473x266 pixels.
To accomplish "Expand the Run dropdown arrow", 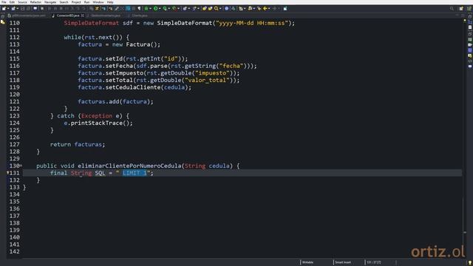I will click(x=160, y=8).
